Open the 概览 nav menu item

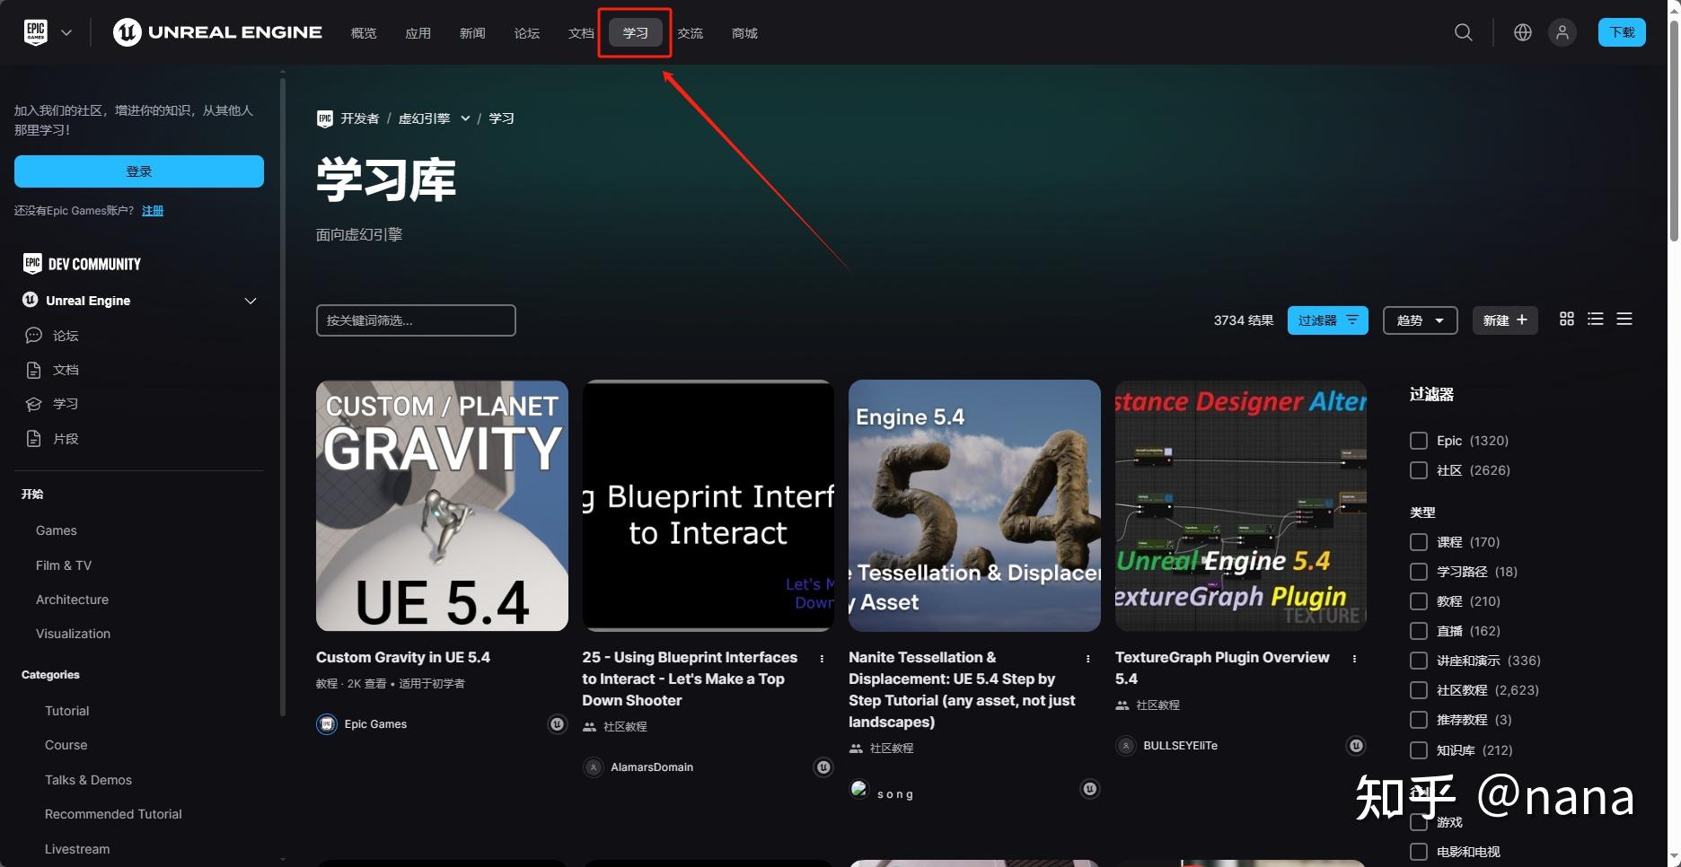364,33
